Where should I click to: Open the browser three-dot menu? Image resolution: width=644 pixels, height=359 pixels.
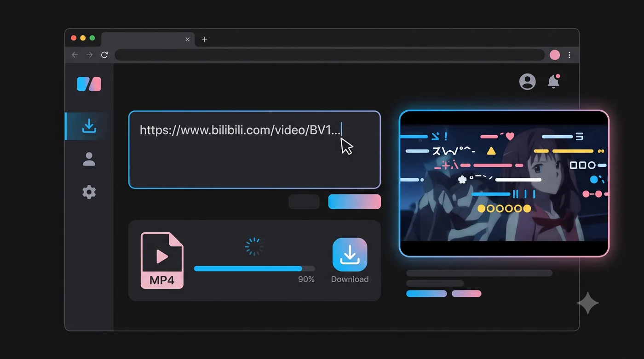[569, 55]
